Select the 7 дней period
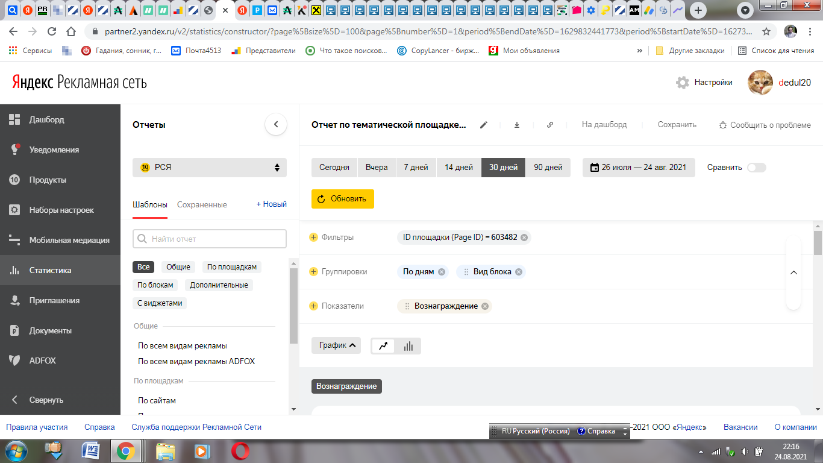823x463 pixels. [x=416, y=168]
